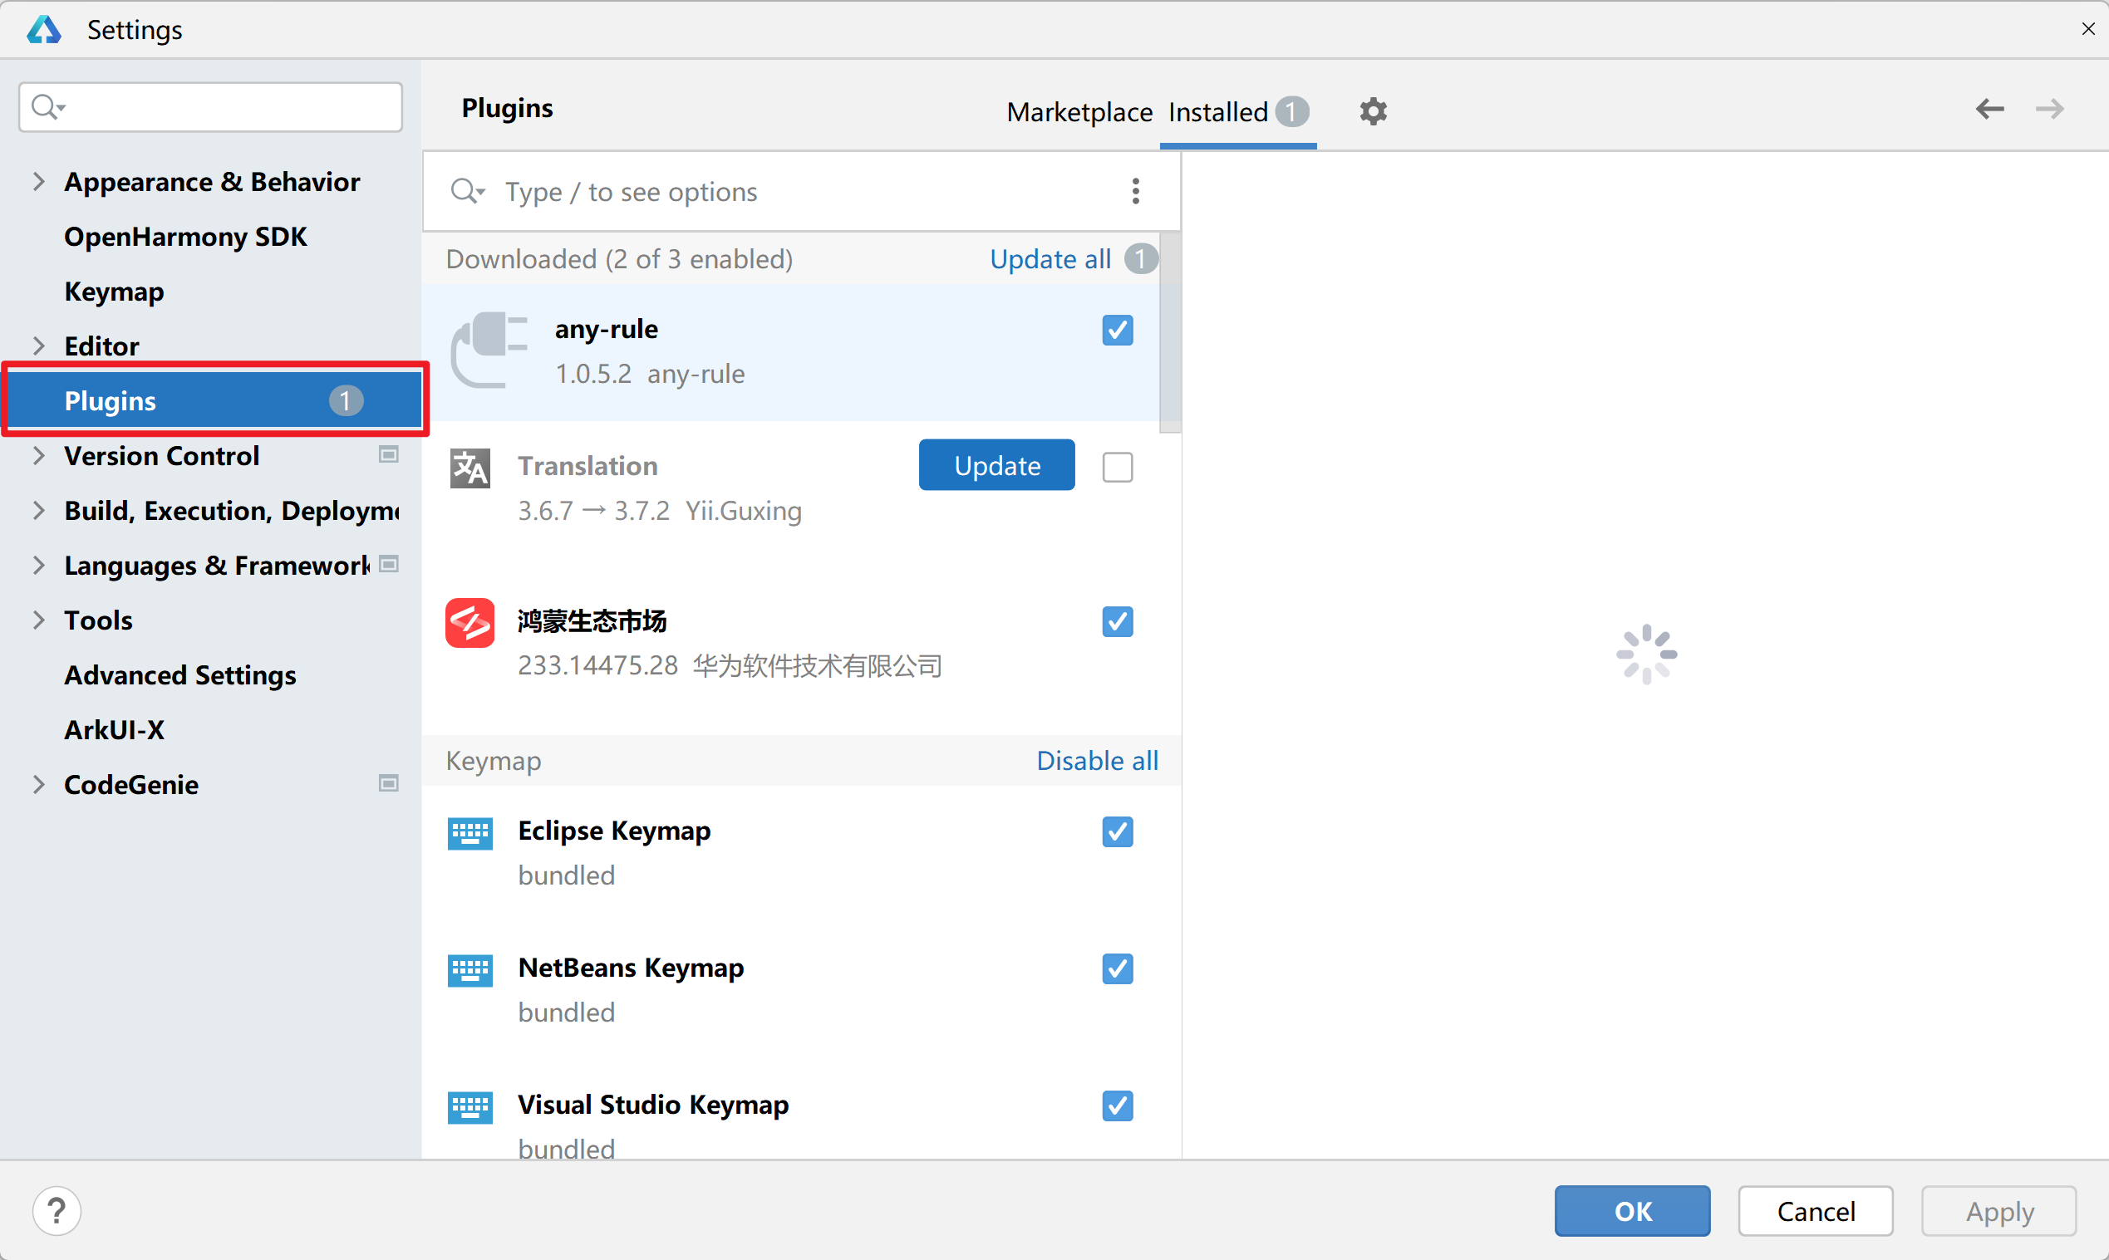Click the plugin list vertical scrollbar
This screenshot has height=1260, width=2109.
[x=1170, y=333]
